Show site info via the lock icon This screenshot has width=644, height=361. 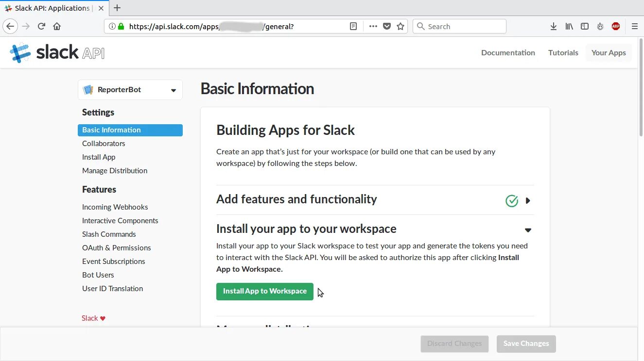click(x=121, y=27)
